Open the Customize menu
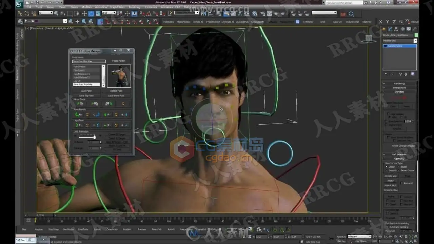This screenshot has width=434, height=244. click(x=151, y=7)
